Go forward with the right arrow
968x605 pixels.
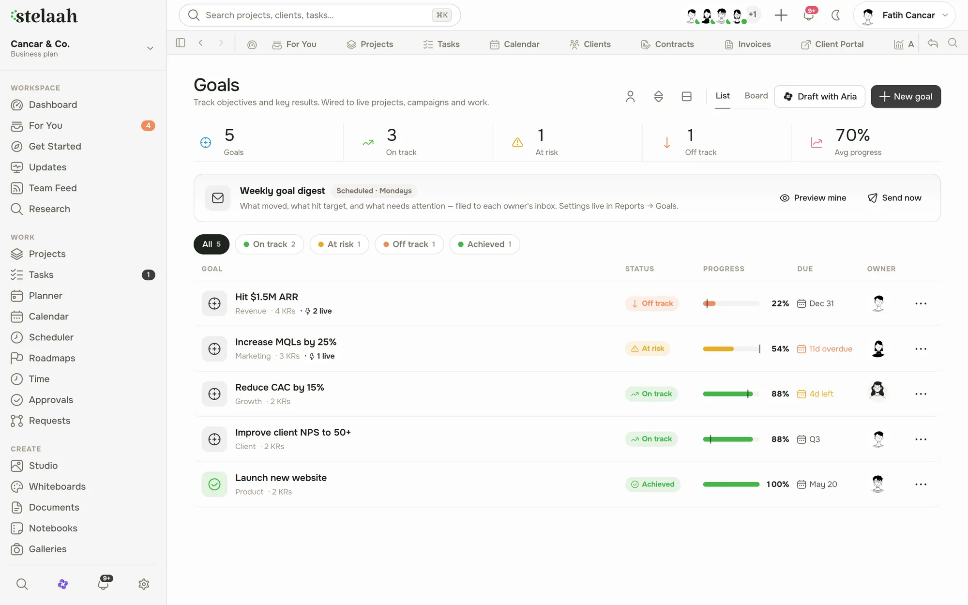tap(221, 43)
